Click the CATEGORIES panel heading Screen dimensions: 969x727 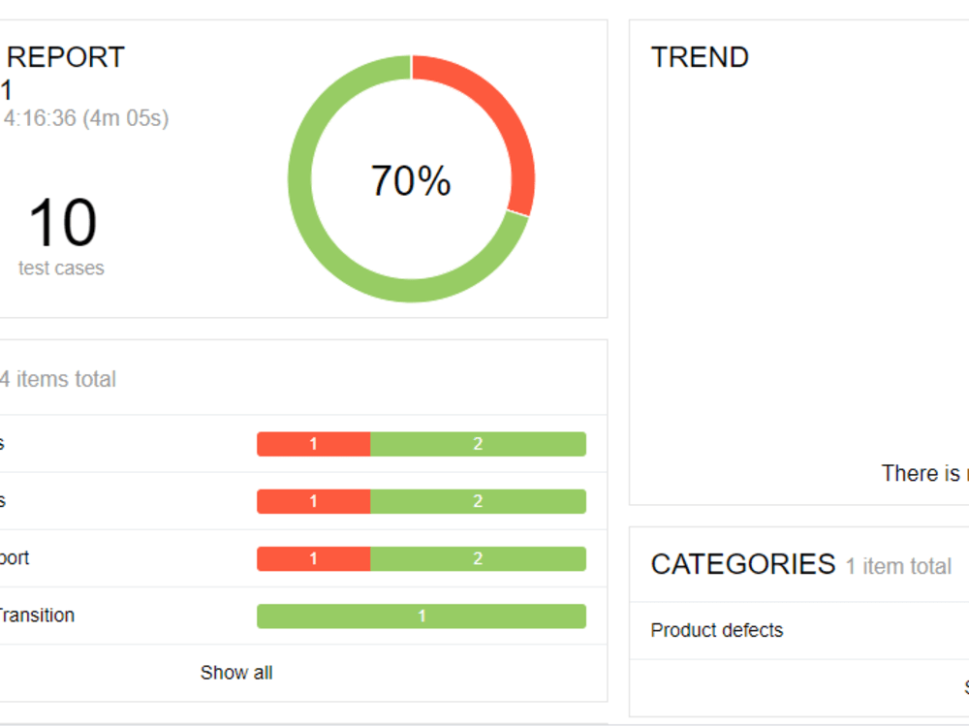pyautogui.click(x=741, y=564)
